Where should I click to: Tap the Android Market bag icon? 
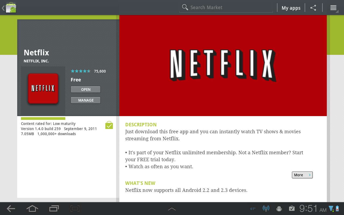click(11, 8)
